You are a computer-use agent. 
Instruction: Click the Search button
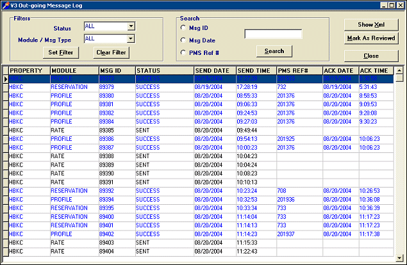click(x=274, y=51)
